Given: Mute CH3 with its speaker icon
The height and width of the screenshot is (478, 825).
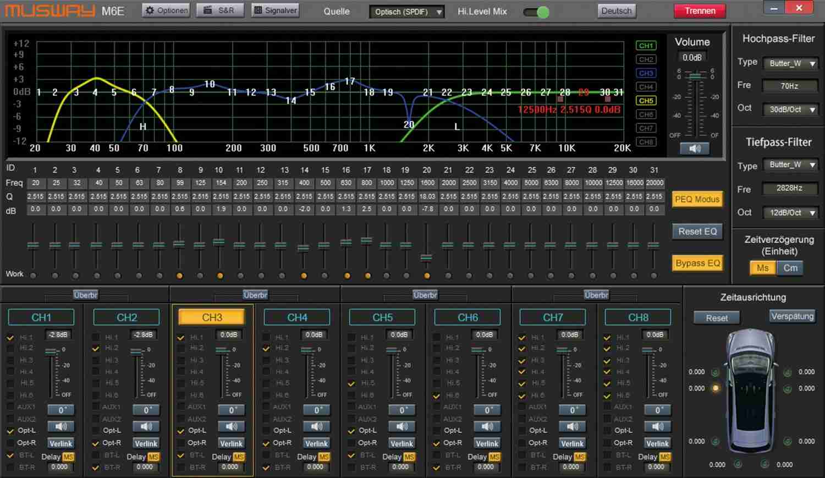Looking at the screenshot, I should [232, 426].
